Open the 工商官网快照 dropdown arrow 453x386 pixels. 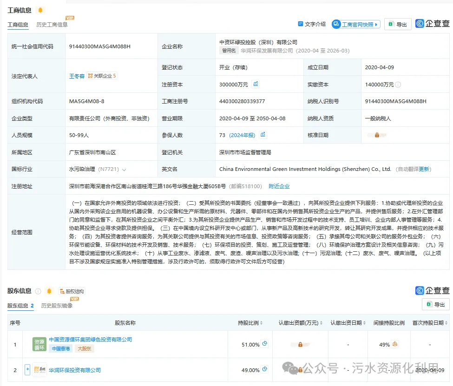(376, 25)
